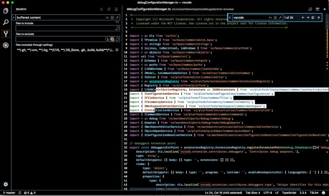
Task: Click the '// debuggers extension point' comment
Action: (x=153, y=143)
